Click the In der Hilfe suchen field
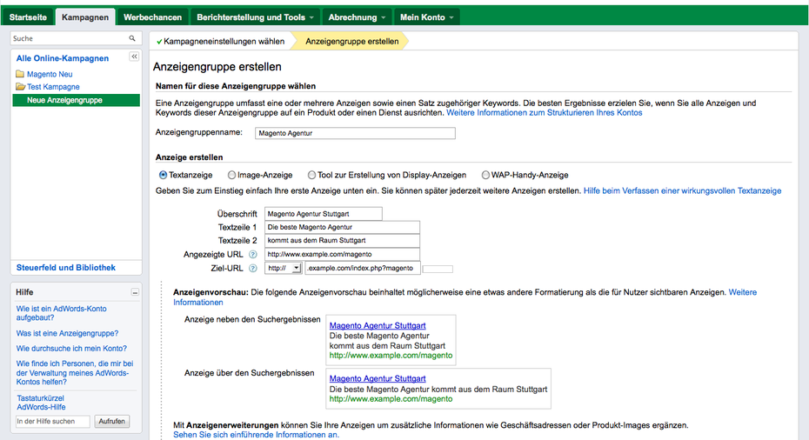This screenshot has width=809, height=440. pyautogui.click(x=52, y=422)
